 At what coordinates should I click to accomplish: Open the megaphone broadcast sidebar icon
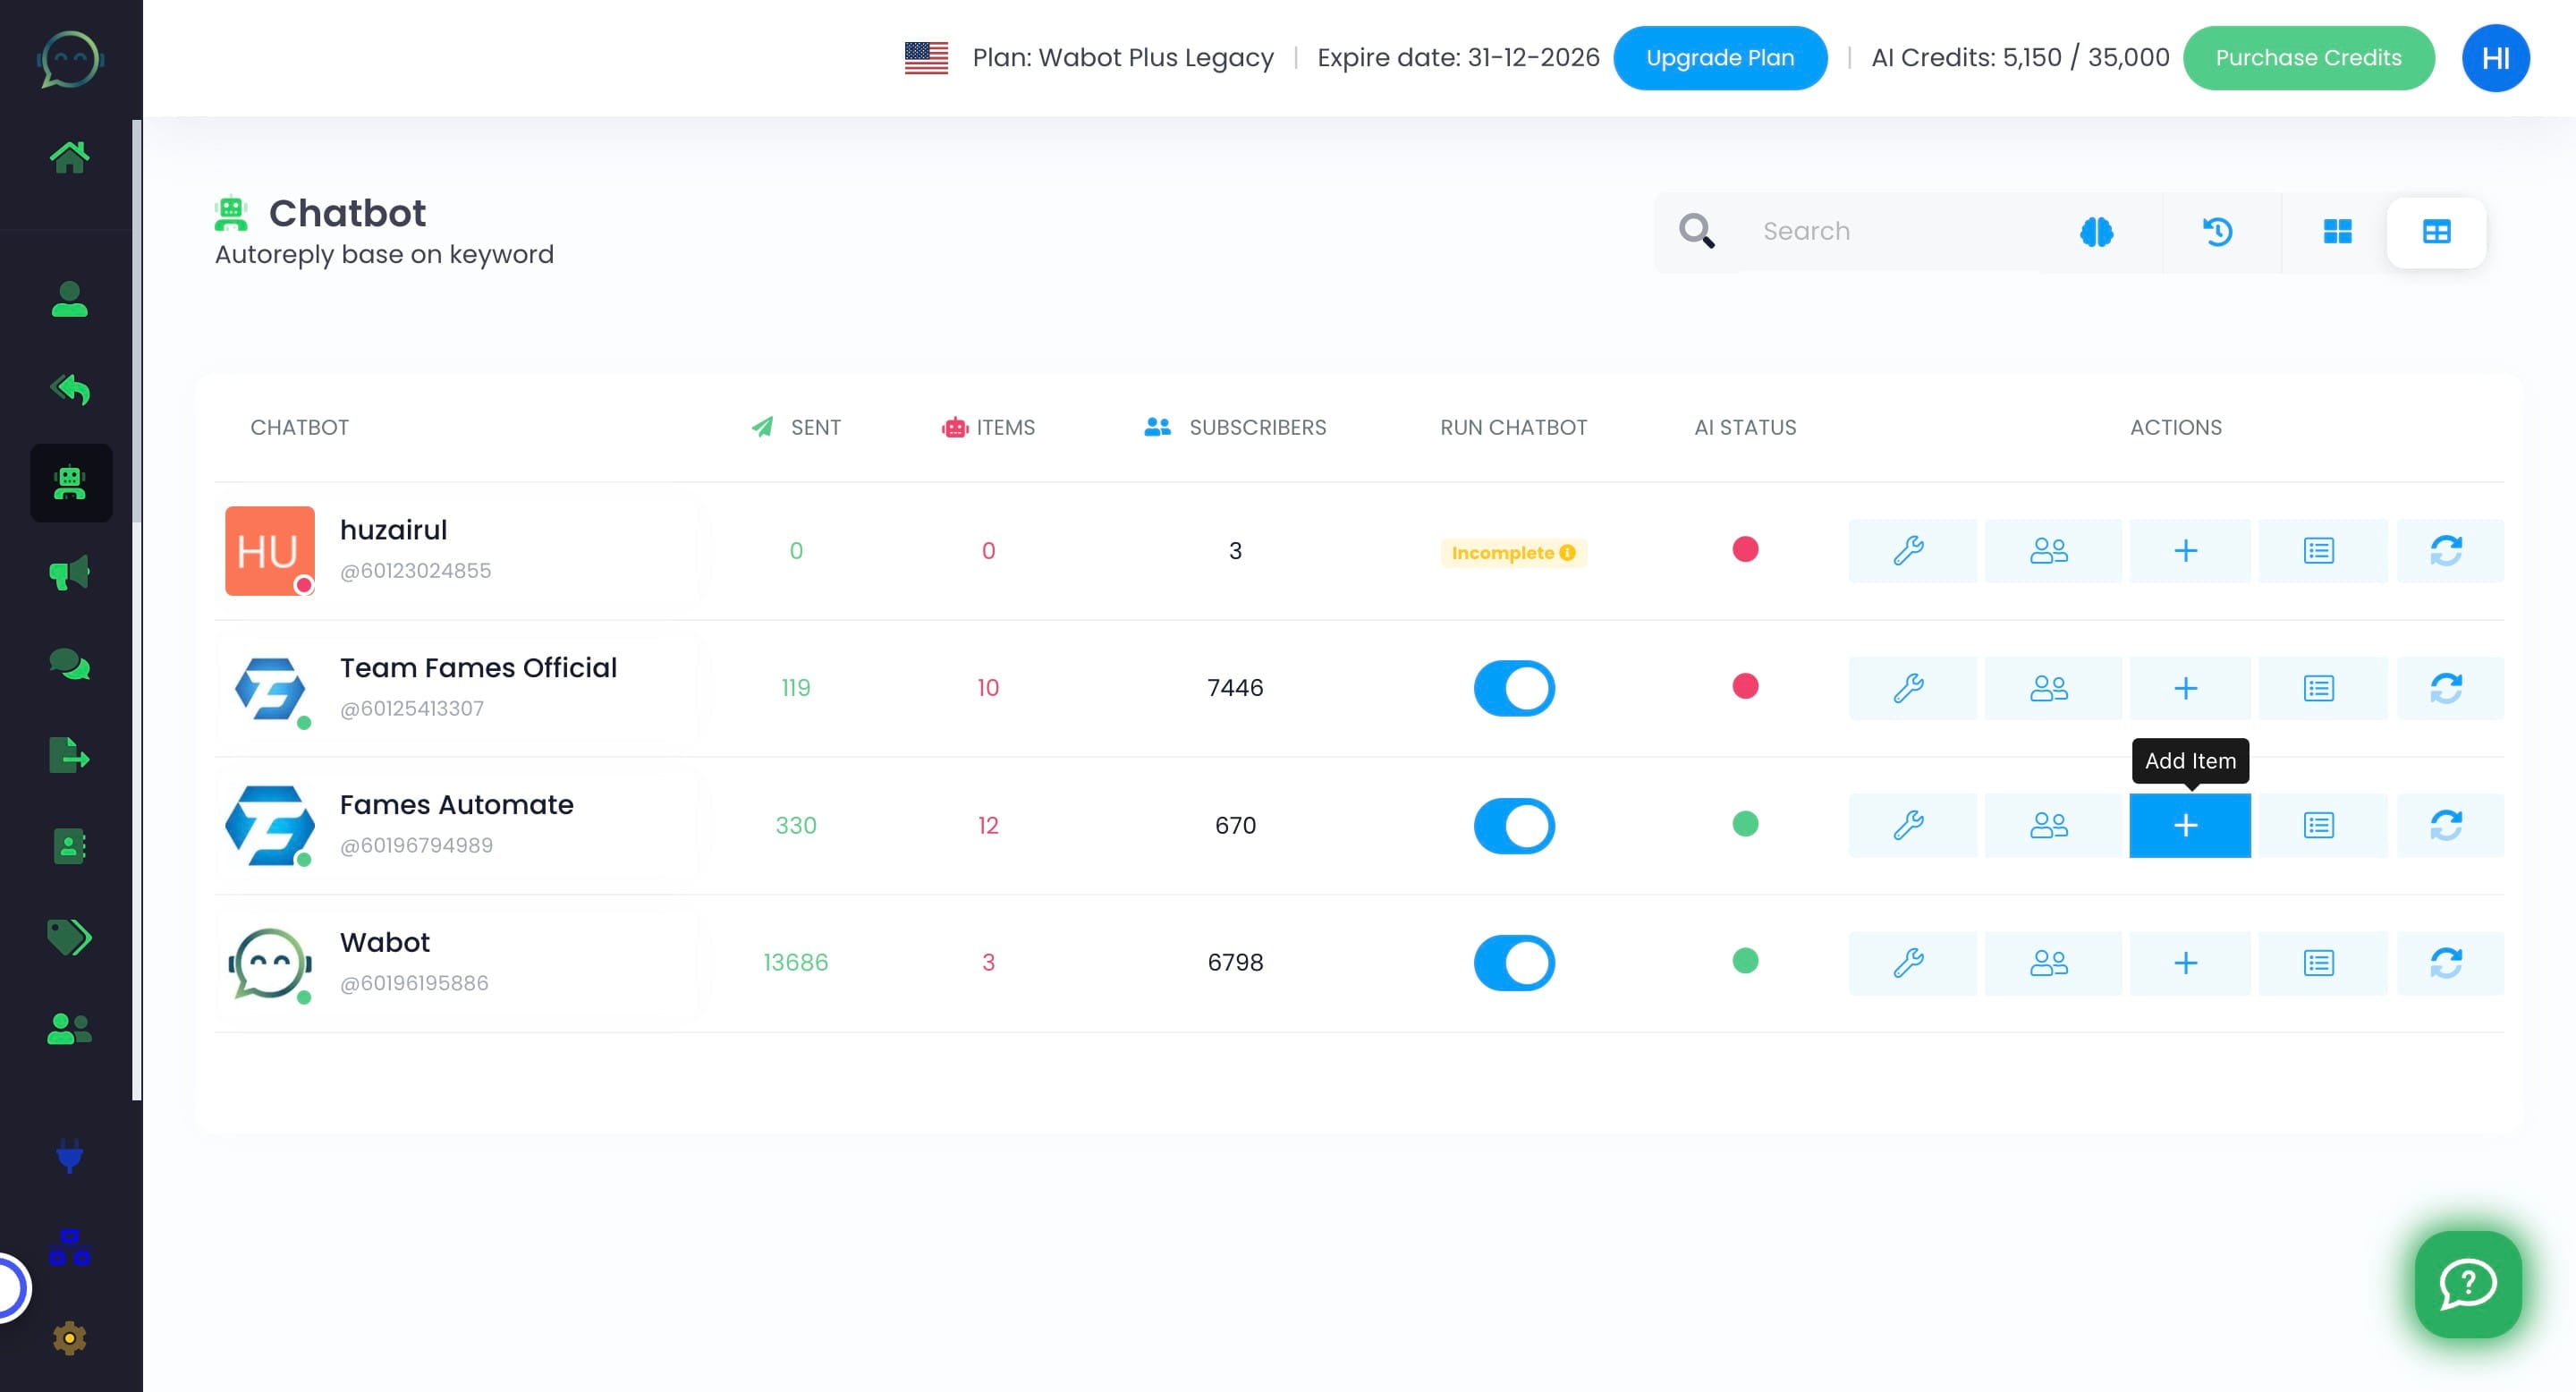pos(69,574)
